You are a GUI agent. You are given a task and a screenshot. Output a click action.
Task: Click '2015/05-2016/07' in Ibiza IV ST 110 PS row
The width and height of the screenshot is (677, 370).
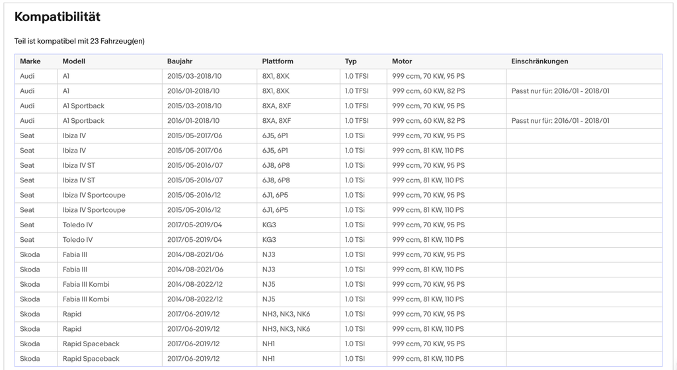[195, 180]
